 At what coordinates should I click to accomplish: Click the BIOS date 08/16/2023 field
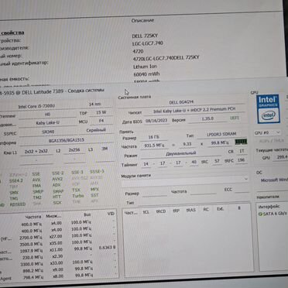[156, 121]
